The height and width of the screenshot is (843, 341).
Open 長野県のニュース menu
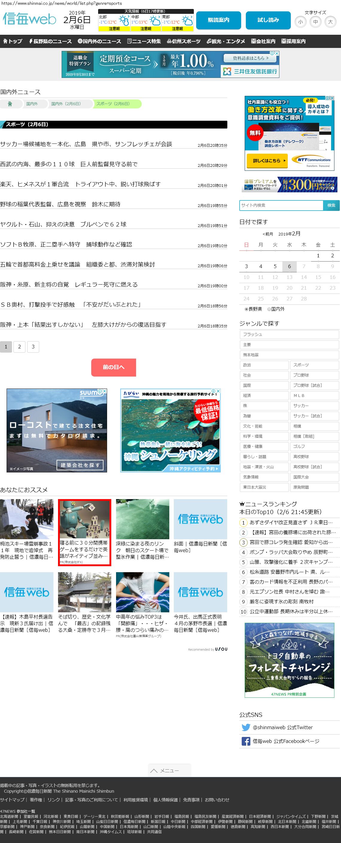pos(50,41)
